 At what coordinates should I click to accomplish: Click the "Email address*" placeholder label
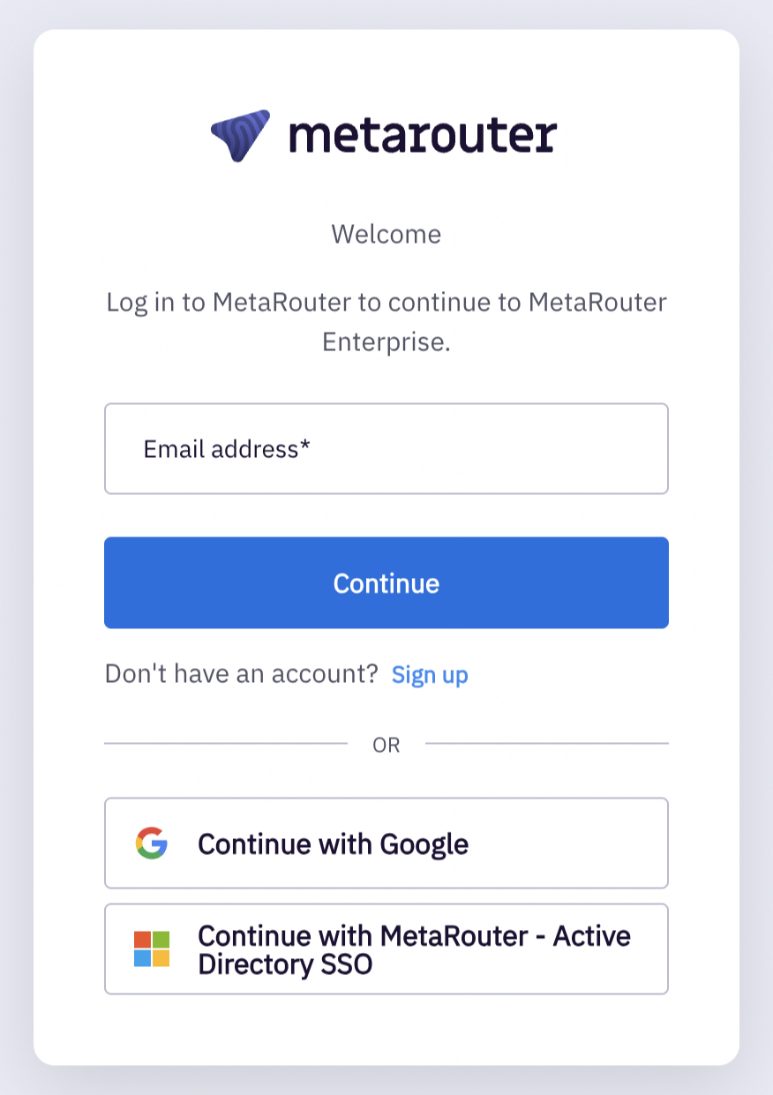pyautogui.click(x=226, y=449)
